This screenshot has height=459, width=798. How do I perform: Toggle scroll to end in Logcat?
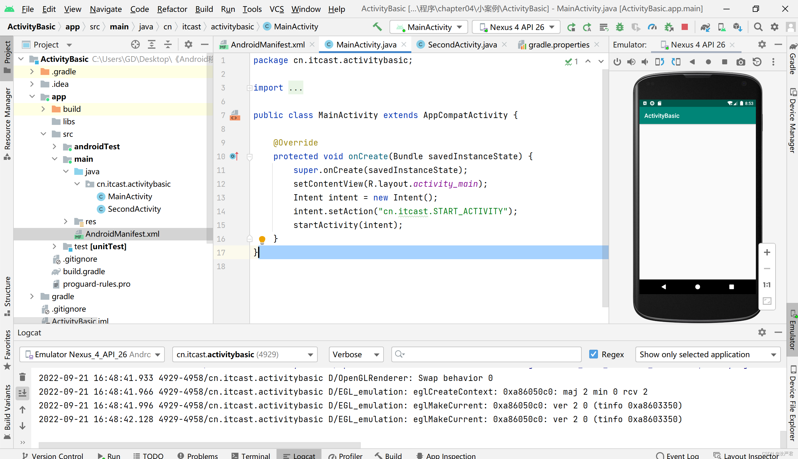coord(22,393)
